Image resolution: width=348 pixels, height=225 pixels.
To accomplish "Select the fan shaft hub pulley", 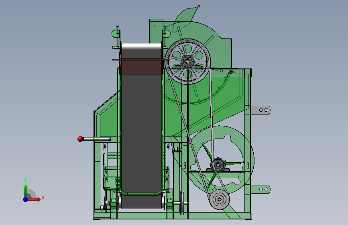I will click(x=218, y=165).
